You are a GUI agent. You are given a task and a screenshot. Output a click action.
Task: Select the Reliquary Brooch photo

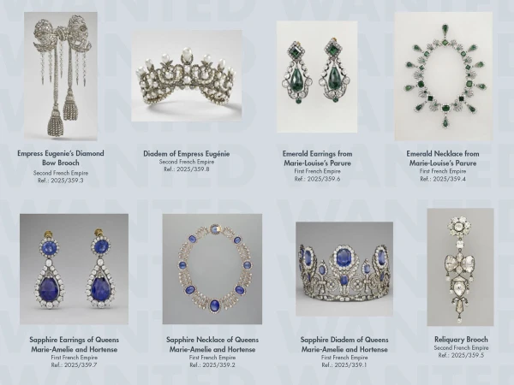(460, 267)
